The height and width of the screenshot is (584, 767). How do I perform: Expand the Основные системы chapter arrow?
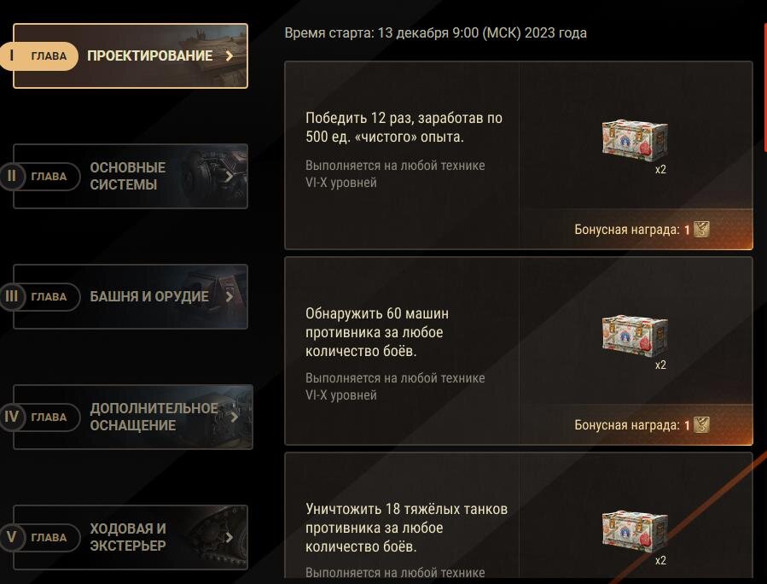pyautogui.click(x=229, y=176)
